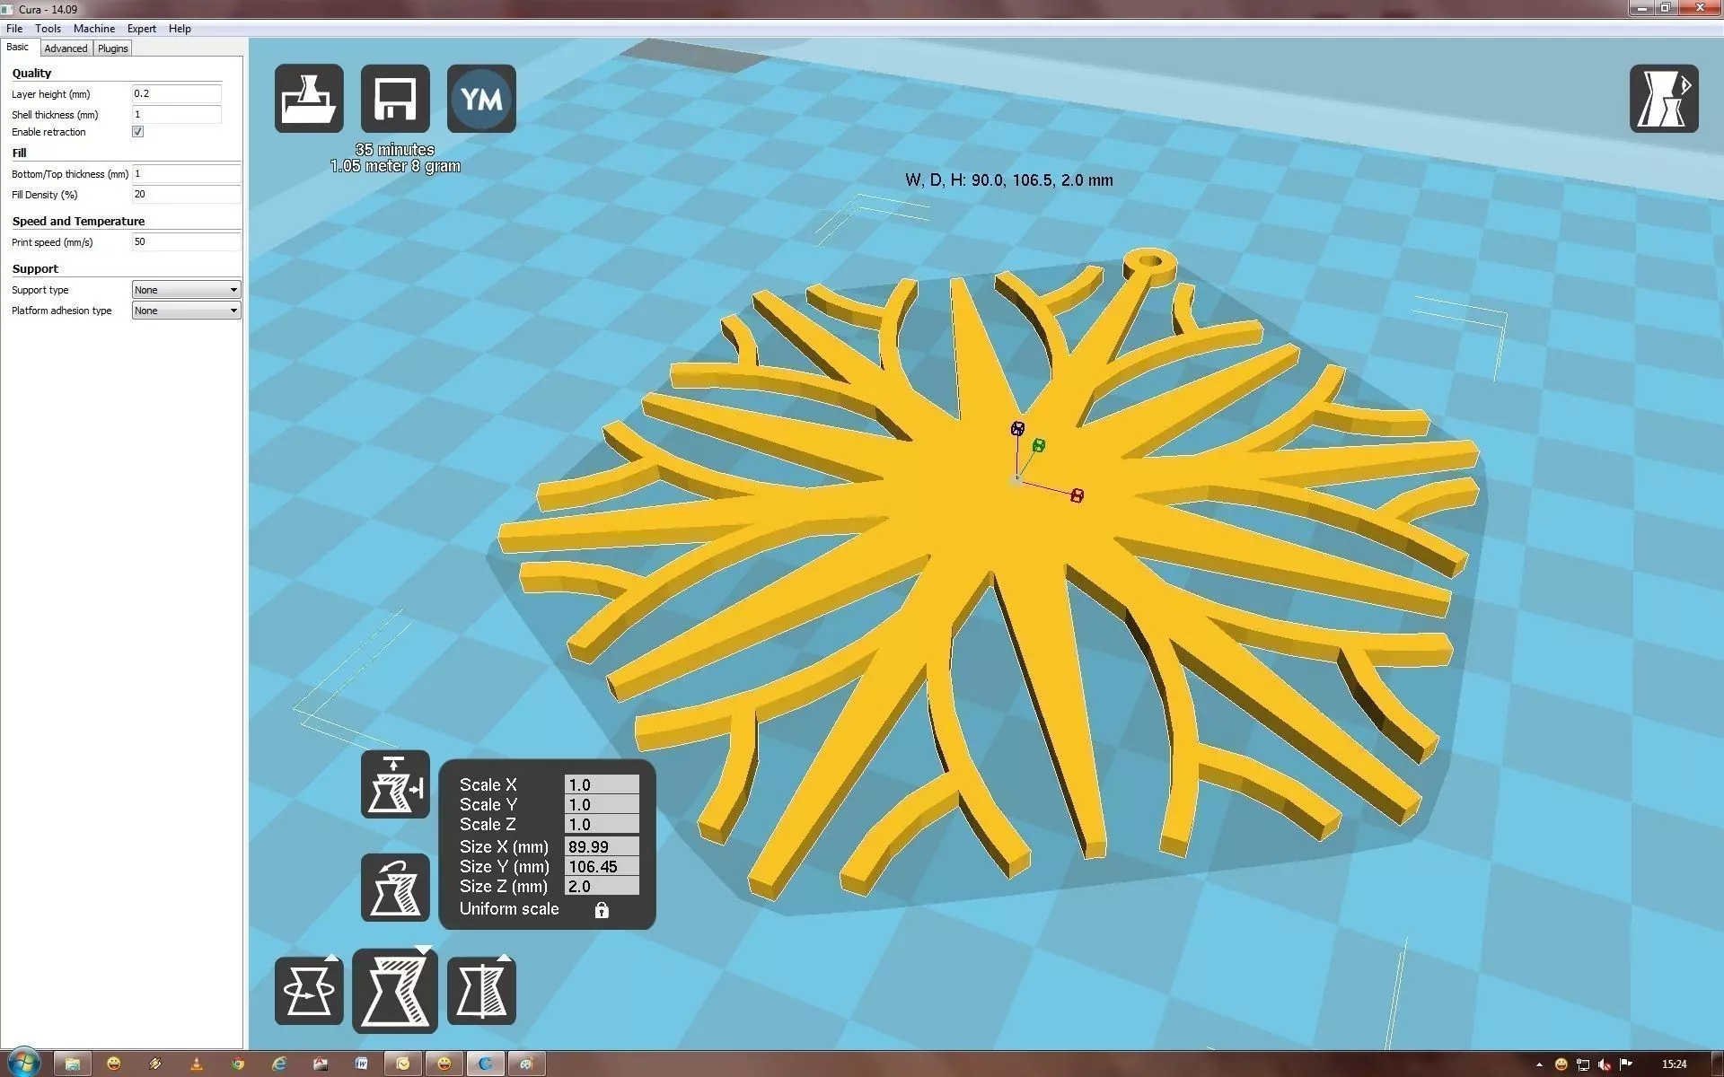The width and height of the screenshot is (1724, 1077).
Task: Click the Cura taskbar button
Action: (486, 1064)
